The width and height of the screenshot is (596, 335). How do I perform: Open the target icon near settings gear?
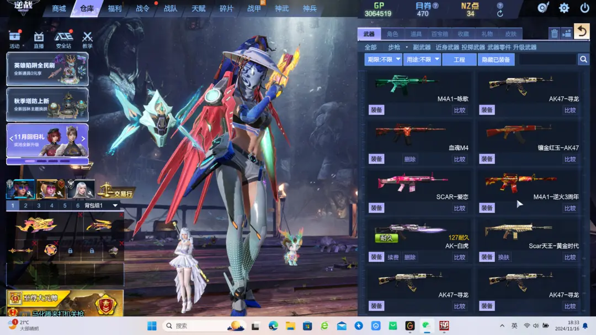(x=543, y=8)
